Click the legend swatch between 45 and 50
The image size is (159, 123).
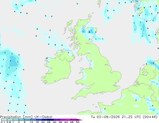[74, 120]
